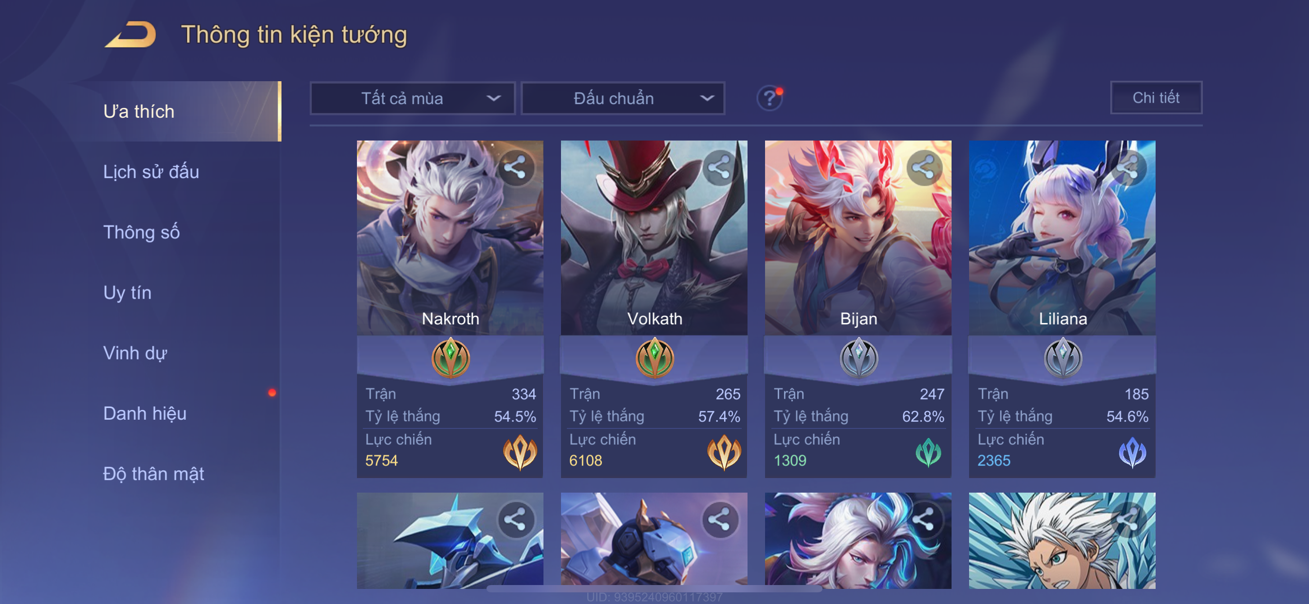This screenshot has width=1309, height=604.
Task: Select the Danh hiệu menu item
Action: 145,413
